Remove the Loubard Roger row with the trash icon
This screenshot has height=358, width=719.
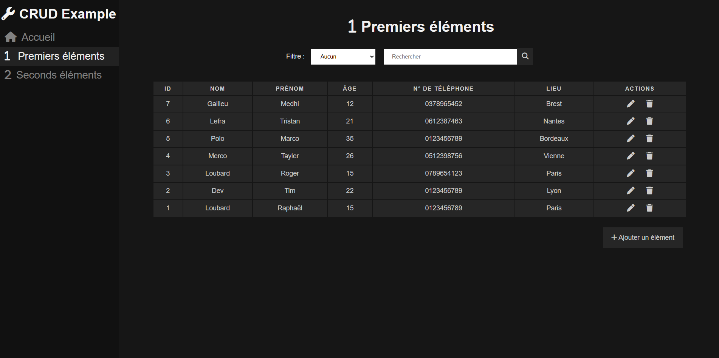[x=649, y=173]
